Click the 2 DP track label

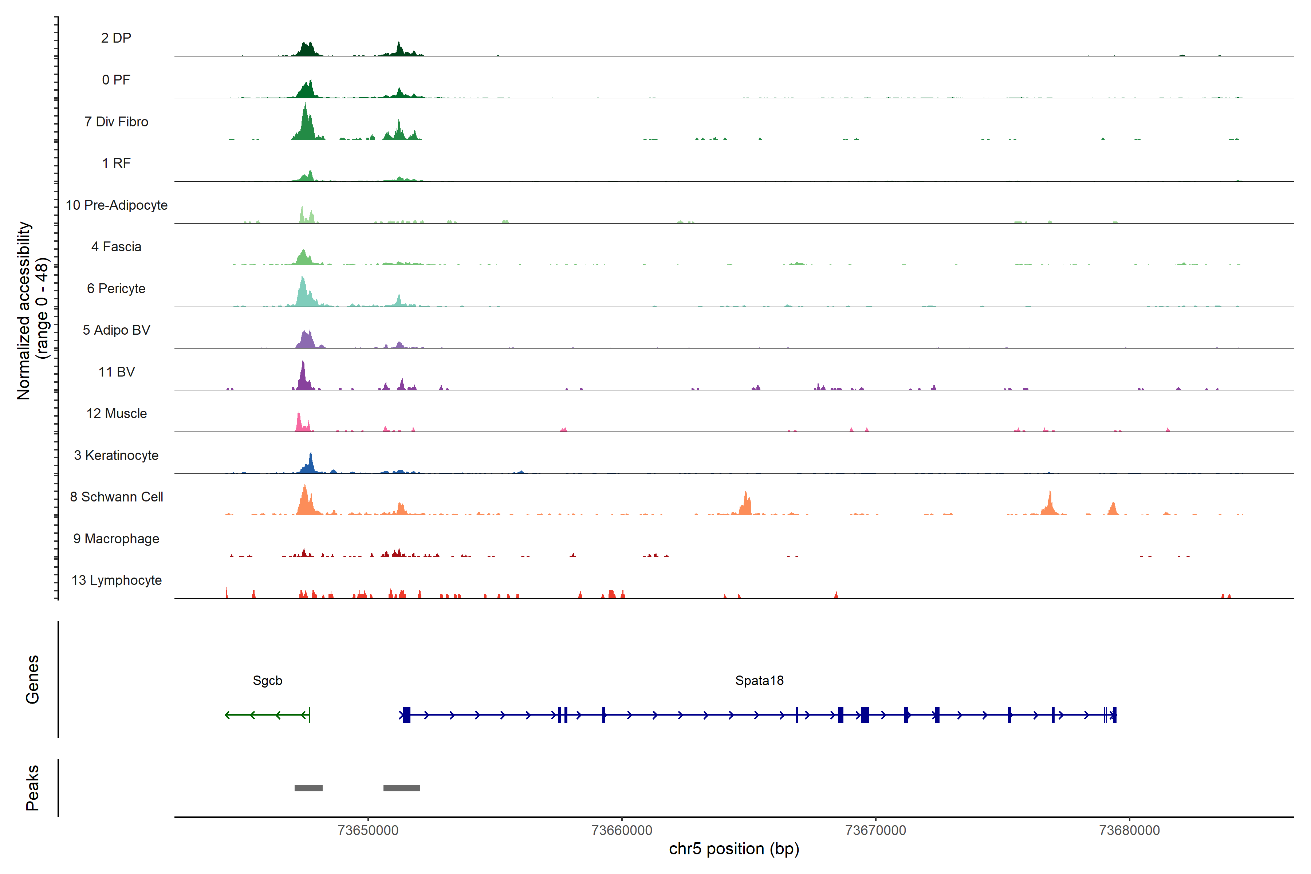116,38
